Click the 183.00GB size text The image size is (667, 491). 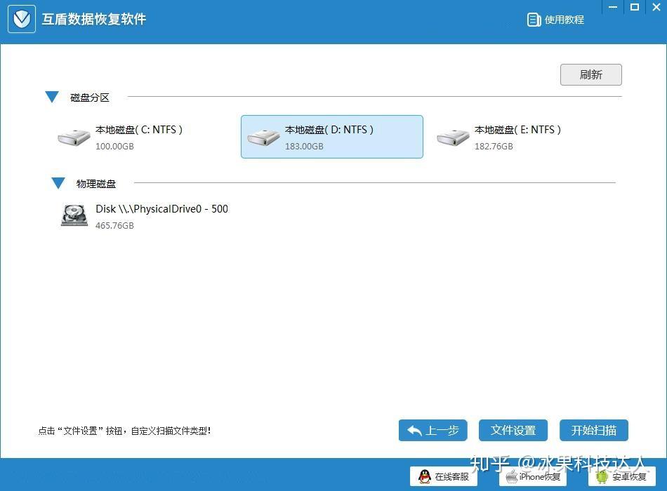tap(304, 146)
